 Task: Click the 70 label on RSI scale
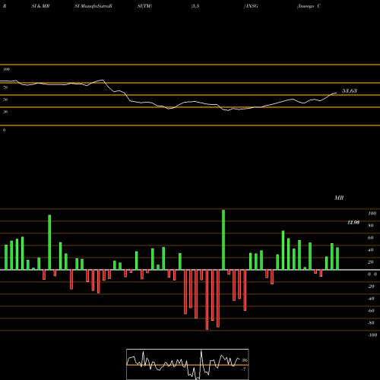tap(5, 87)
